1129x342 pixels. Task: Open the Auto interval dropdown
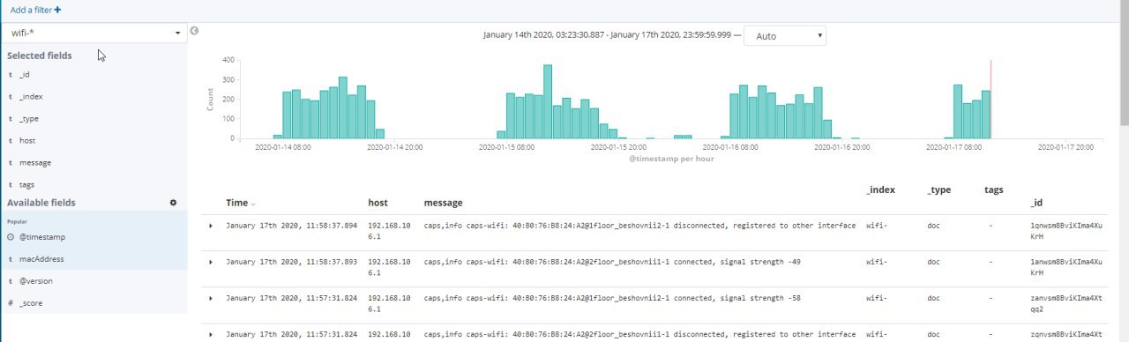(785, 36)
